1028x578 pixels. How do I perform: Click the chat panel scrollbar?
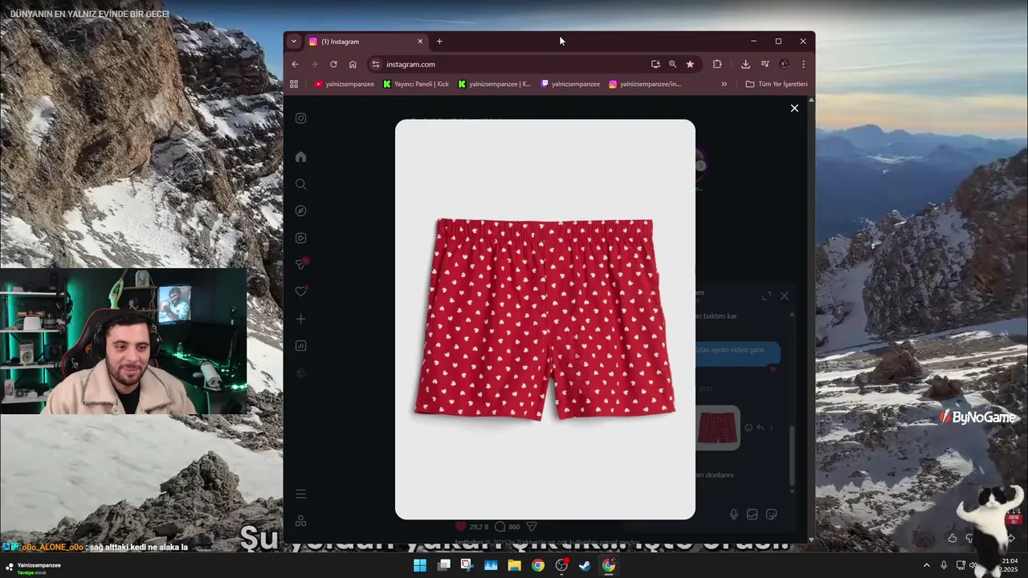click(x=792, y=456)
